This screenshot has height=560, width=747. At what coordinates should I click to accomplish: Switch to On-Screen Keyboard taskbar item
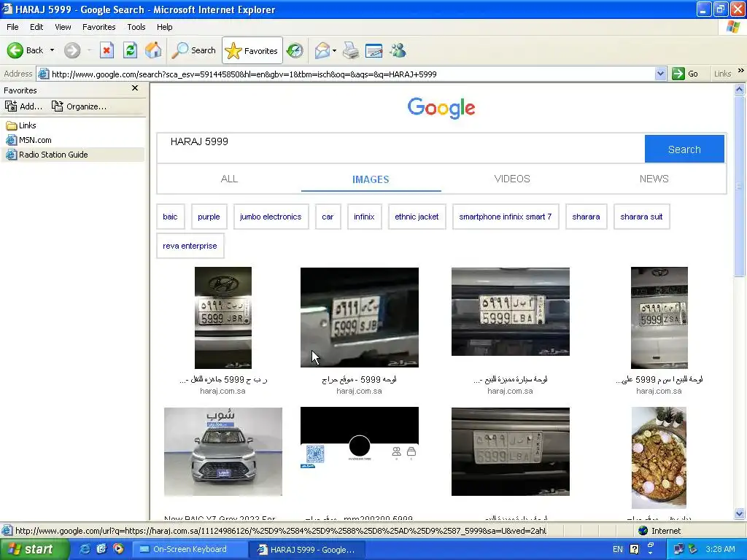point(189,549)
